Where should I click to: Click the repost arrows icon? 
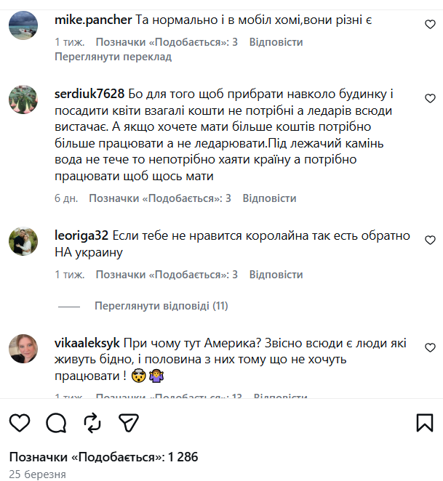(92, 423)
